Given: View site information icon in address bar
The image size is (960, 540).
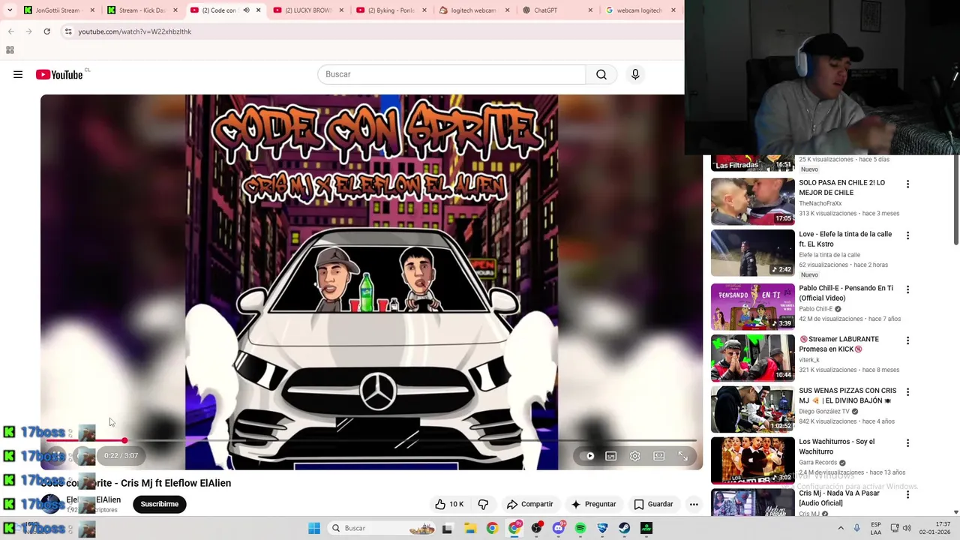Looking at the screenshot, I should (68, 31).
